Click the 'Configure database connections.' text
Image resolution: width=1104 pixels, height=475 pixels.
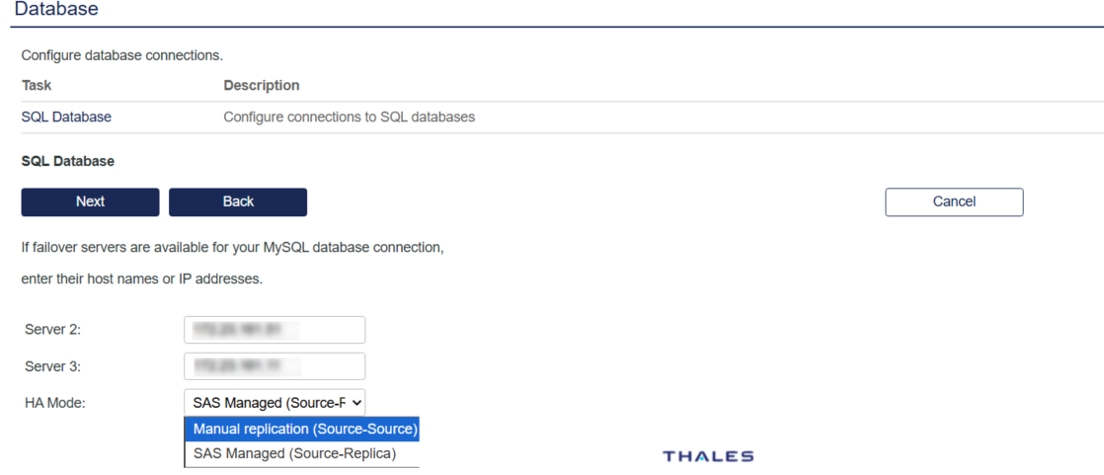[x=122, y=55]
